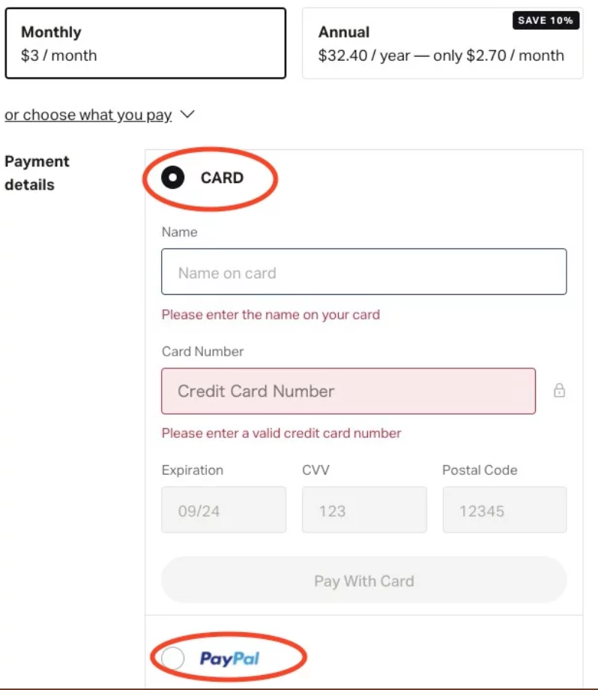This screenshot has width=598, height=690.
Task: Click the PayPal logo
Action: coord(229,658)
